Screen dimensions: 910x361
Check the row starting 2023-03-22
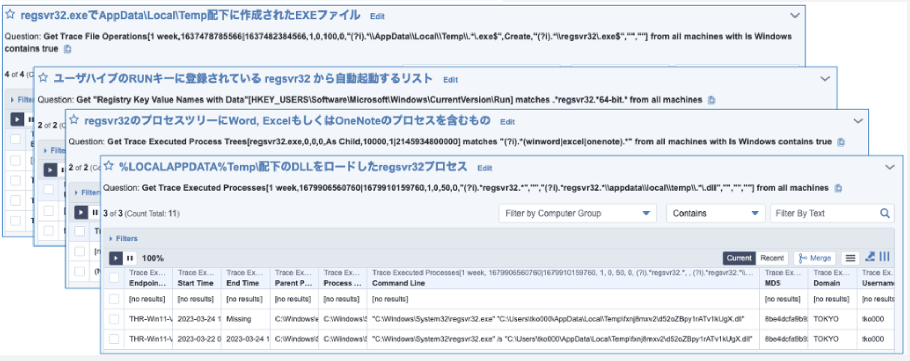point(114,339)
